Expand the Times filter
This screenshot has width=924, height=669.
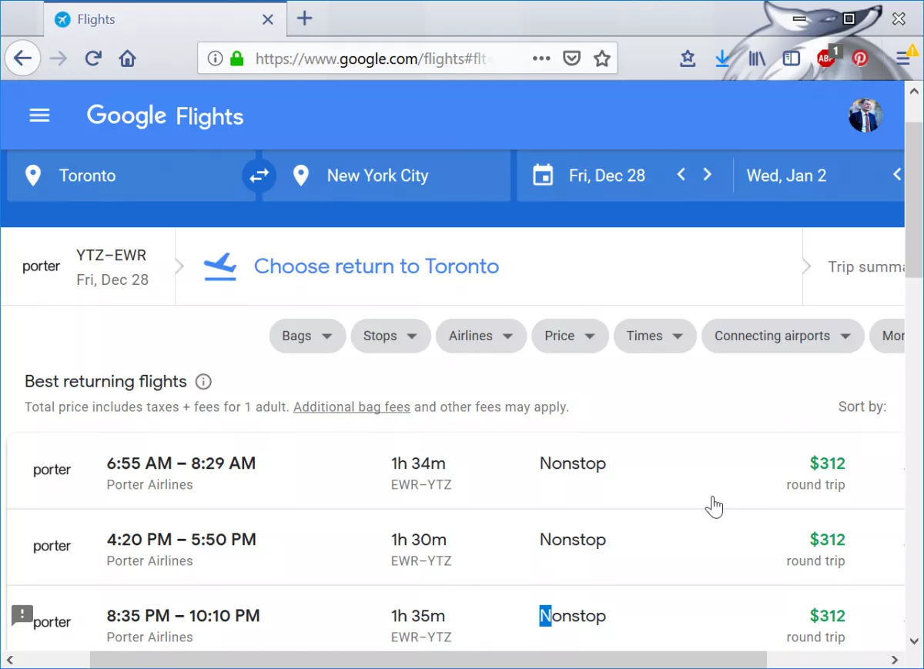coord(655,336)
